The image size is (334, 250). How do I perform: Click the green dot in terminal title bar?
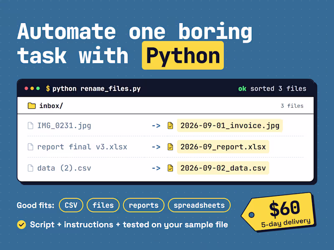[x=38, y=88]
